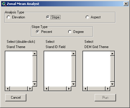Click the Stand ID Field list down arrow

tap(74, 84)
